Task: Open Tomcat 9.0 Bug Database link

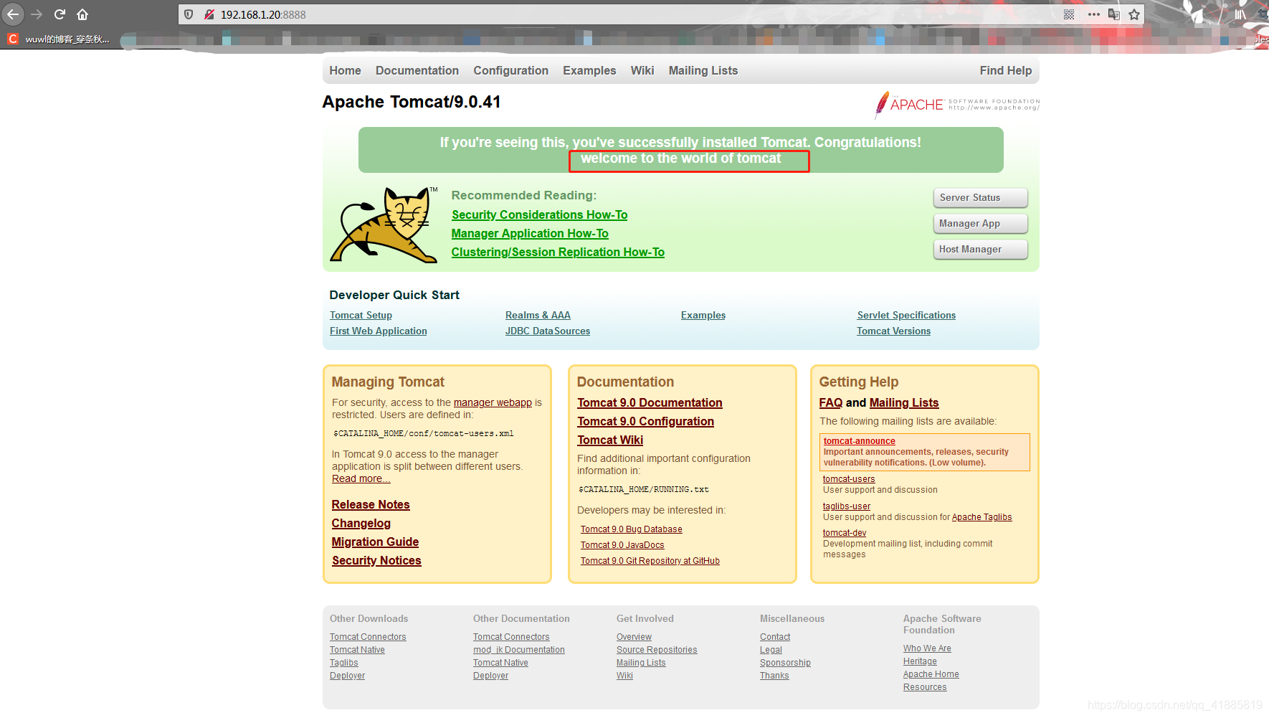Action: (x=631, y=529)
